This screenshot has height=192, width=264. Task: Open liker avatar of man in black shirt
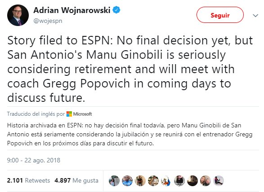[x=140, y=181]
